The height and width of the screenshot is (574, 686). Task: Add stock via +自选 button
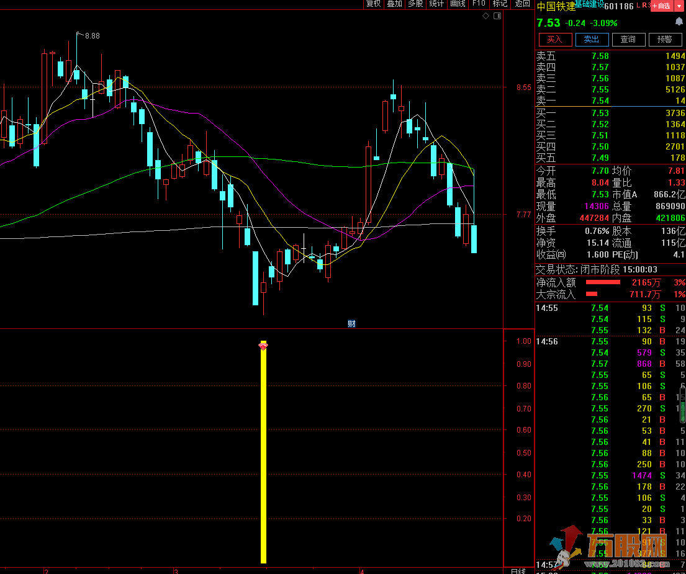[662, 6]
